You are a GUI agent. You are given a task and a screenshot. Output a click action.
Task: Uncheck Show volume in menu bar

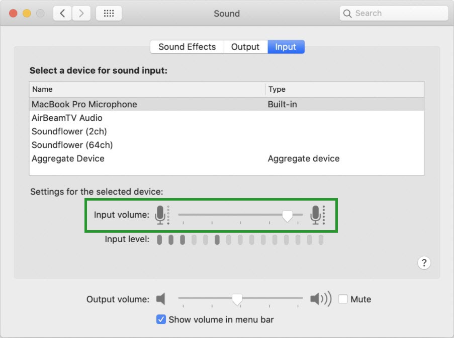161,319
